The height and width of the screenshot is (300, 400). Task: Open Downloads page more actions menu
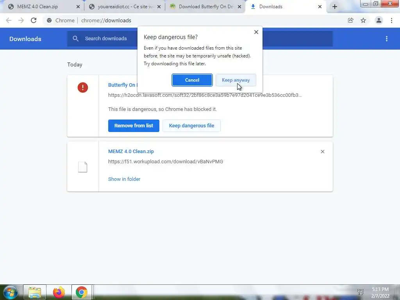click(x=387, y=39)
